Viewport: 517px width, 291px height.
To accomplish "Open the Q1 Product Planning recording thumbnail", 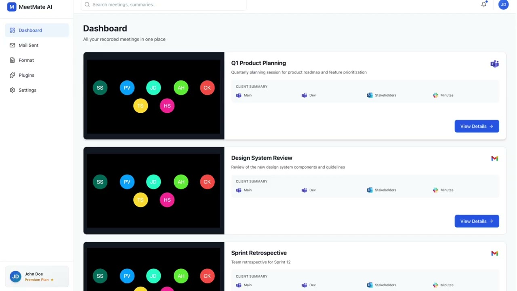I will [153, 96].
